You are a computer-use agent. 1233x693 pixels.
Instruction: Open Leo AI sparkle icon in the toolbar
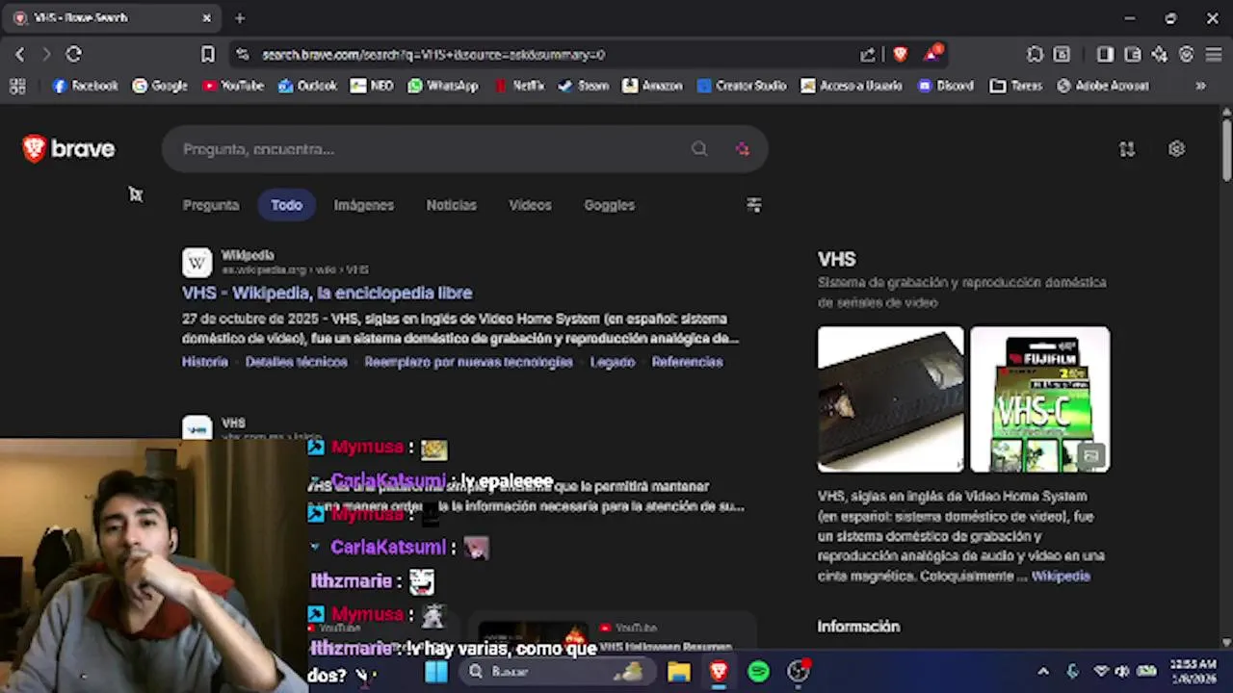tap(1160, 55)
